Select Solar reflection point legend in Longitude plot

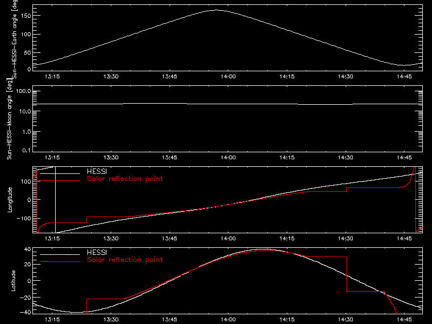[125, 179]
